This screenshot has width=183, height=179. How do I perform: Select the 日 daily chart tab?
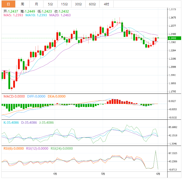[8, 4]
